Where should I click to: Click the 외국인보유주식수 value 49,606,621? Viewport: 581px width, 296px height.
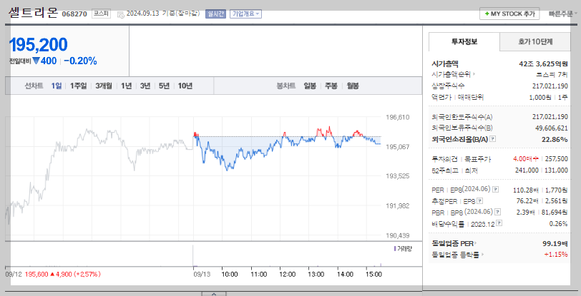552,128
